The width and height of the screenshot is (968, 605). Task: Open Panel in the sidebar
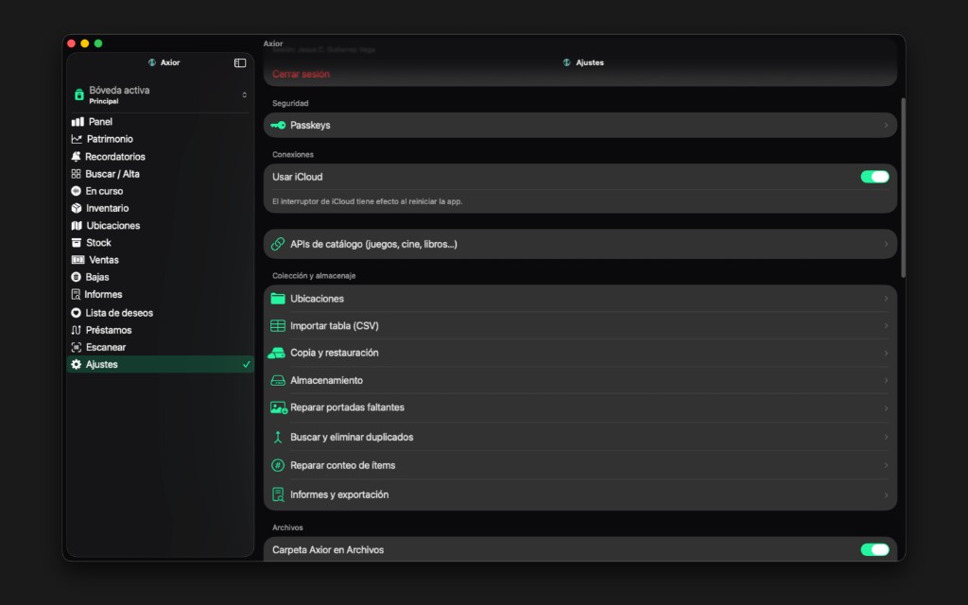(x=160, y=122)
